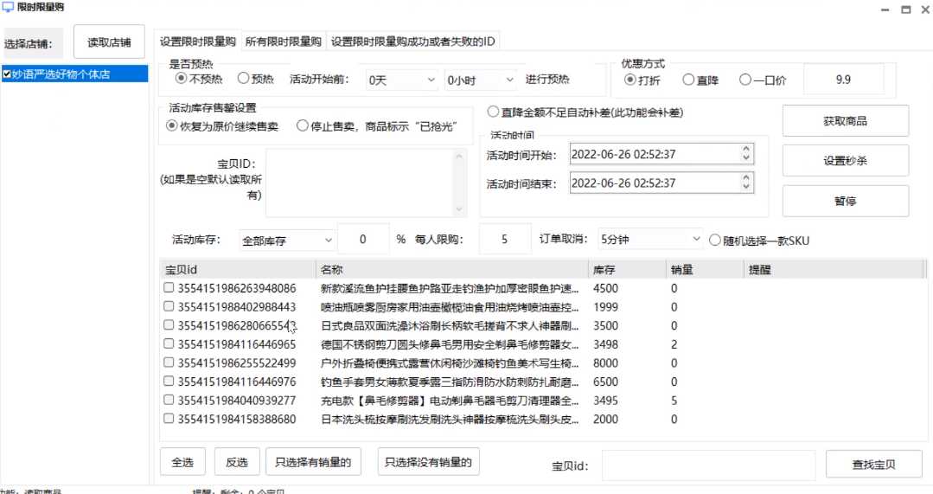Click down arrow on 活动时间结束 spinner
The image size is (933, 494).
click(x=747, y=188)
